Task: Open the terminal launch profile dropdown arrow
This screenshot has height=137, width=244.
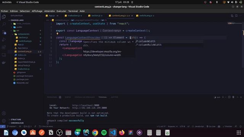Action: click(x=225, y=97)
